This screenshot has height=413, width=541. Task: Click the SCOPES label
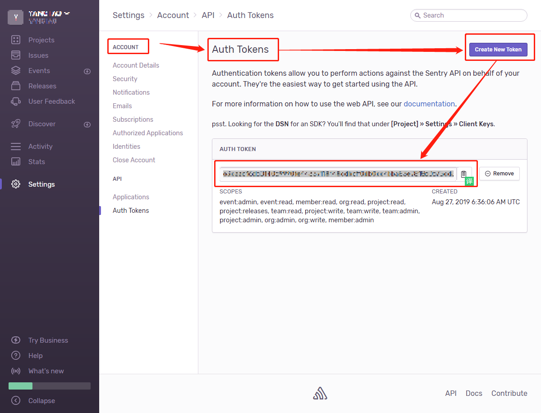[231, 192]
